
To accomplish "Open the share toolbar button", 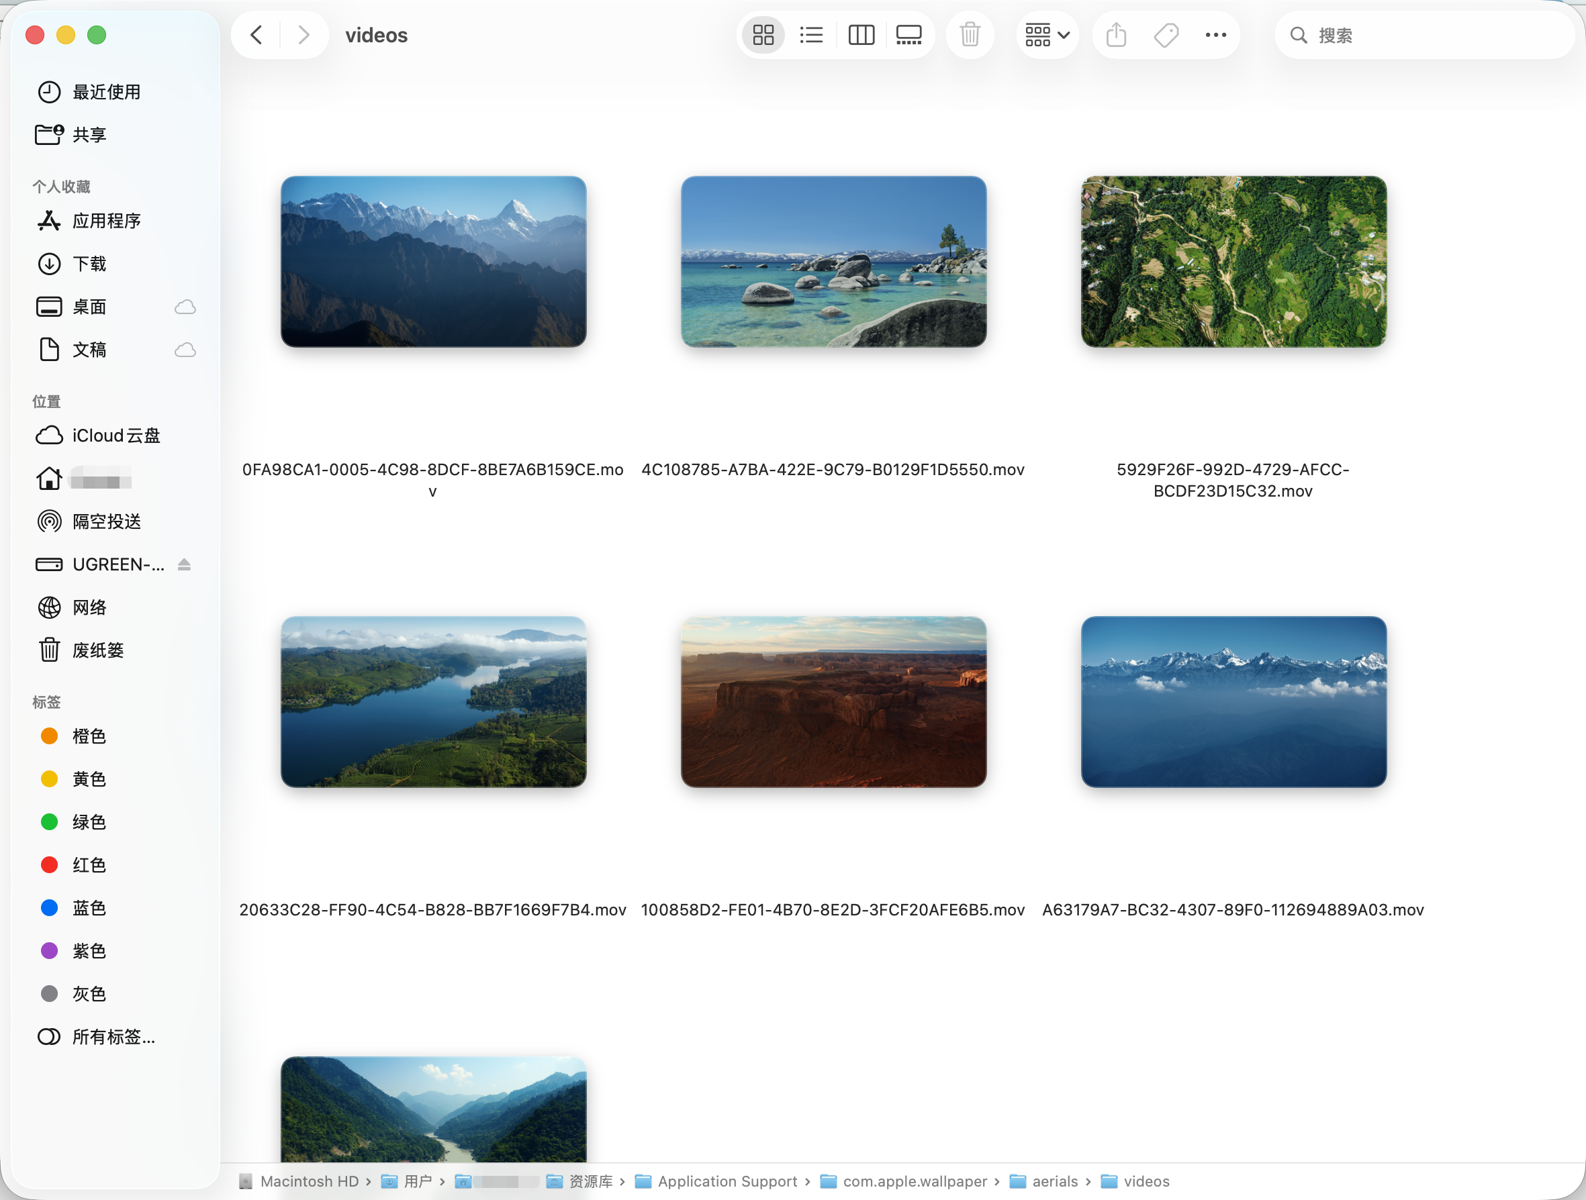I will click(x=1116, y=35).
